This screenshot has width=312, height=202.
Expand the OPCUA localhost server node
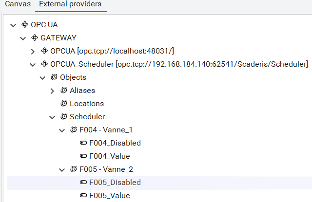(x=33, y=51)
